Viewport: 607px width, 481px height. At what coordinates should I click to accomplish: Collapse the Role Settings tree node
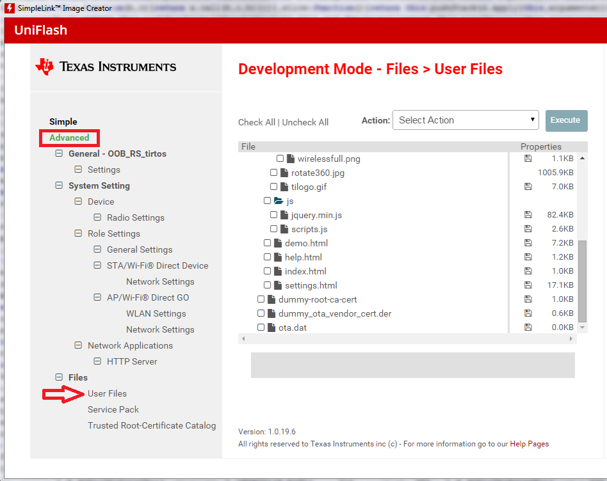click(78, 233)
